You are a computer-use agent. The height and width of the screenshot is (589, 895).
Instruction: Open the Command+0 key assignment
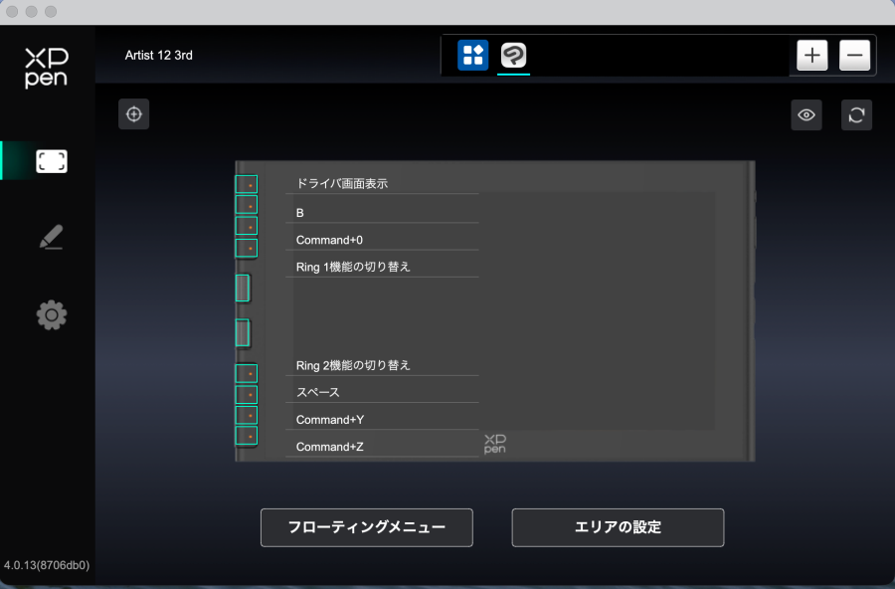coord(382,240)
